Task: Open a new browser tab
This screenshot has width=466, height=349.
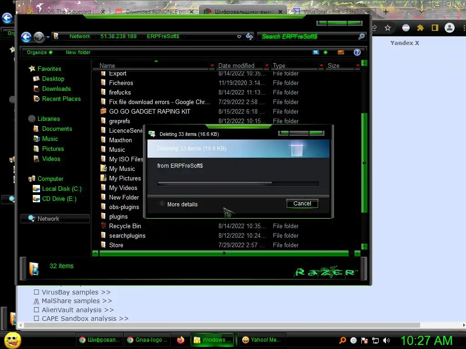Action: coord(386,12)
